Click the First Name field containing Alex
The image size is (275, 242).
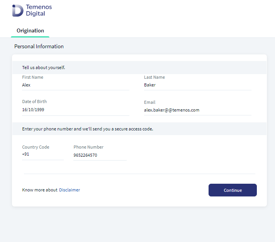tap(76, 85)
